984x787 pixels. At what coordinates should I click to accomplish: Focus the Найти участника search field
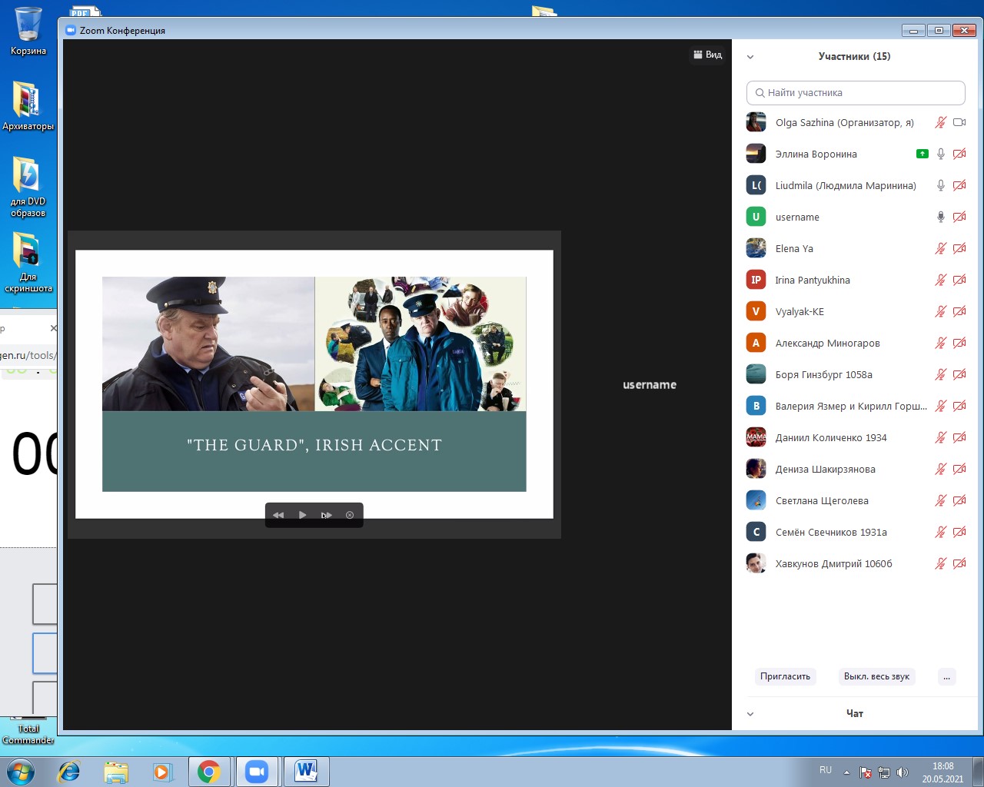point(856,93)
